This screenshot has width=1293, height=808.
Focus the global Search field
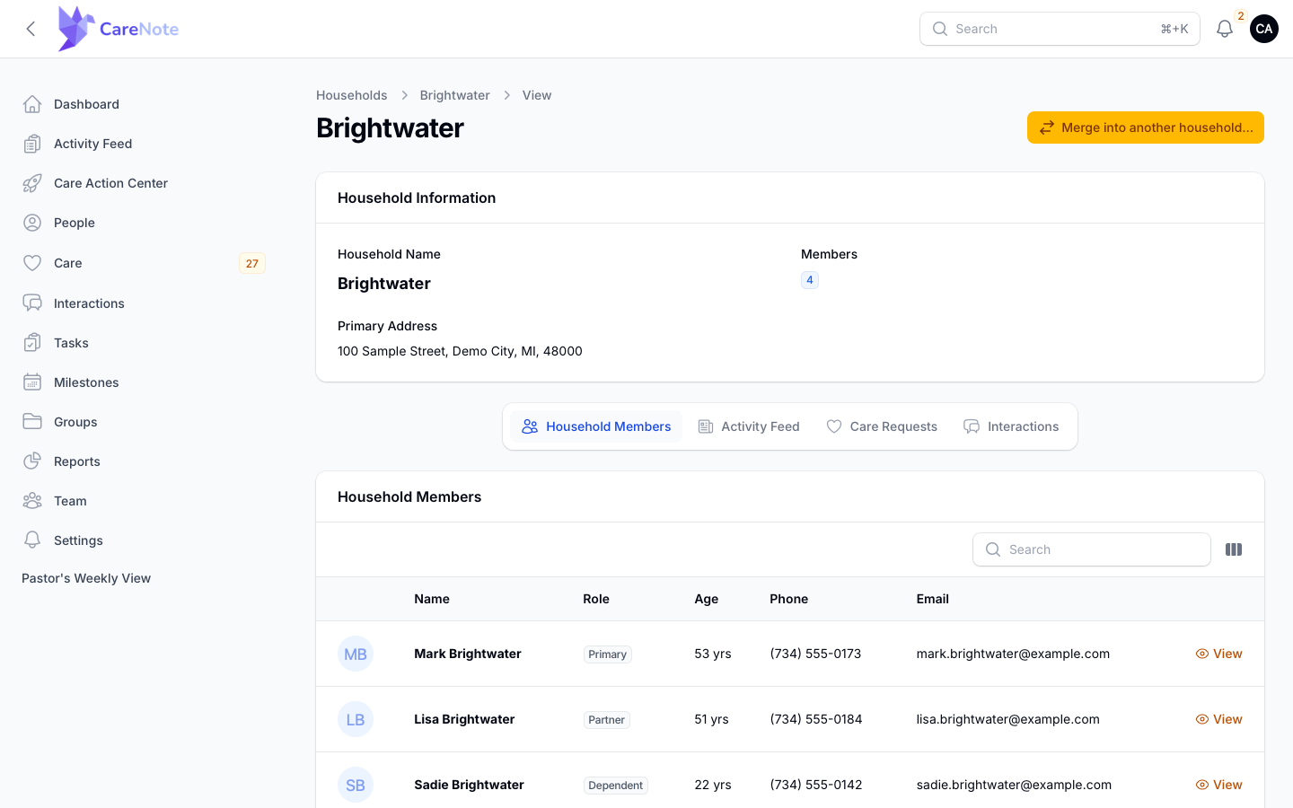pos(1060,29)
